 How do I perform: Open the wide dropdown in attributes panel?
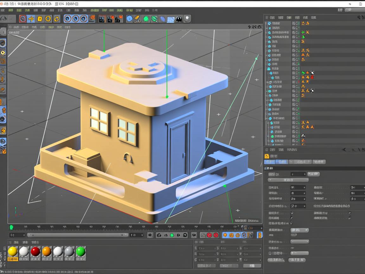pos(288,180)
